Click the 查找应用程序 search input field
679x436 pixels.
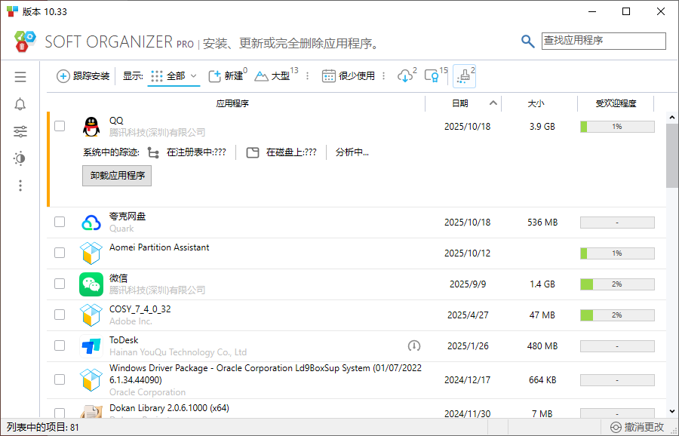pyautogui.click(x=604, y=41)
